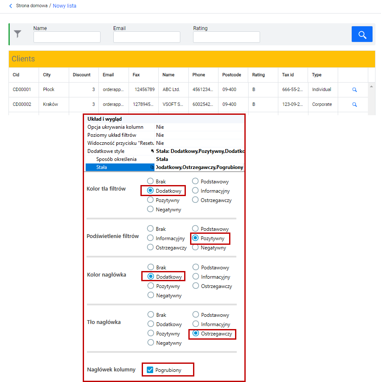
Task: Click the ABC Ltd. name cell
Action: click(x=173, y=90)
